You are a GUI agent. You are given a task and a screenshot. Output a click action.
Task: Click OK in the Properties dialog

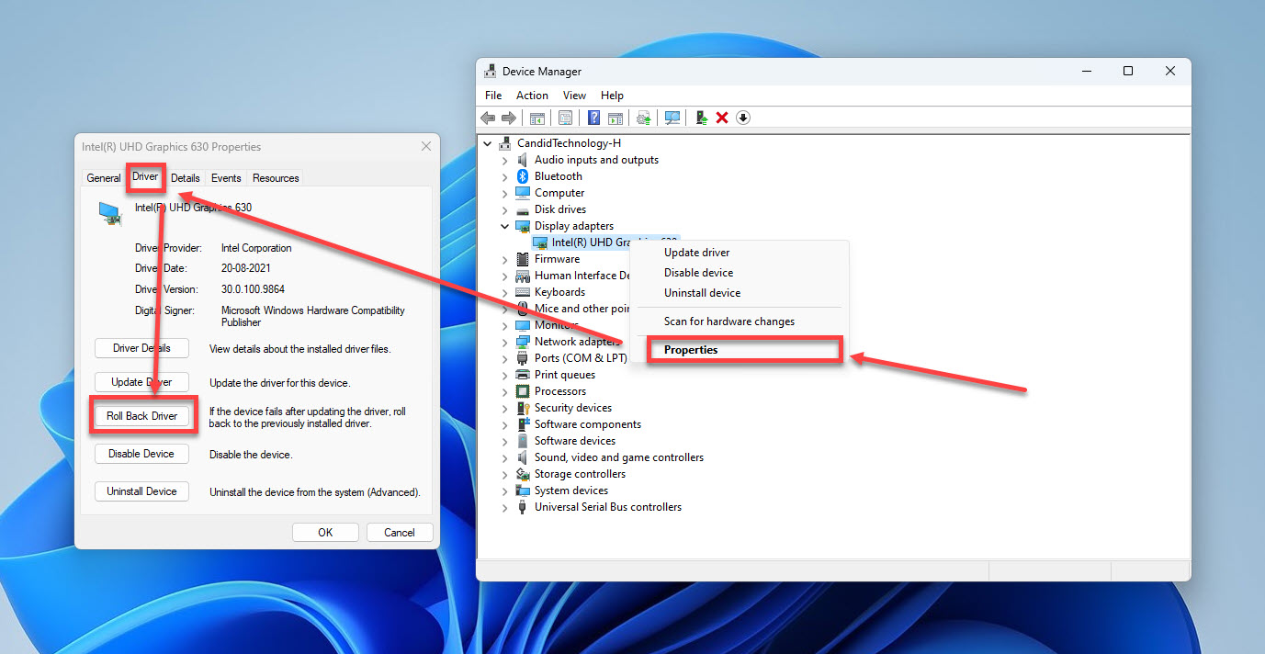[x=325, y=533]
